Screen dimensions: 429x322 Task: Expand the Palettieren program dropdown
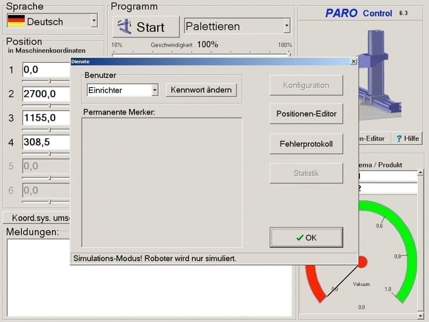click(x=287, y=26)
